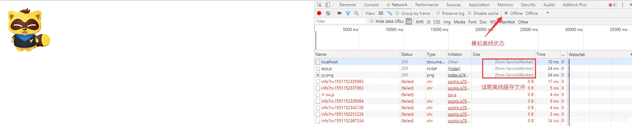
Task: Sort by the Status column header
Action: point(412,54)
